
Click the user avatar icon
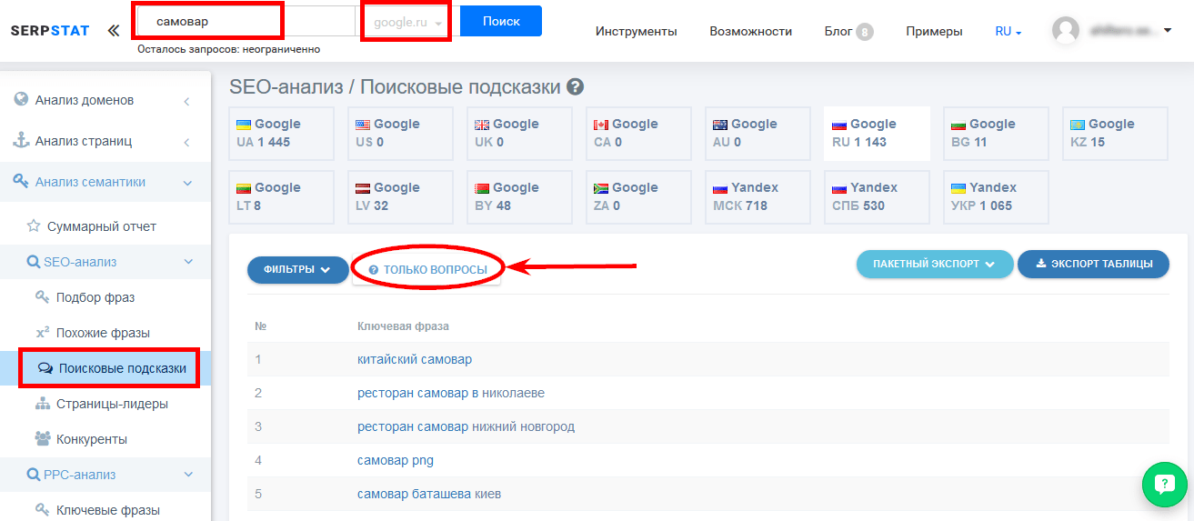pos(1066,31)
